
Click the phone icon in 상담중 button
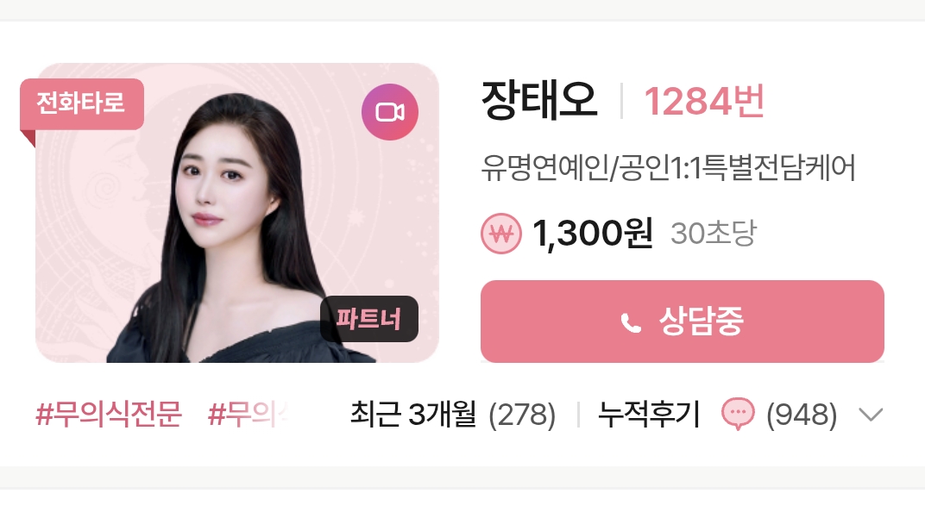(x=632, y=322)
